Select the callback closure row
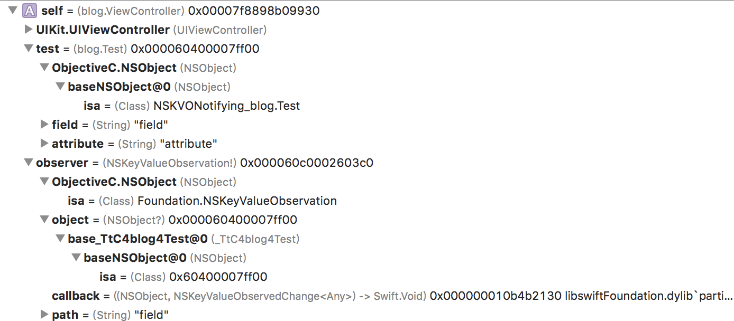Viewport: 734px width, 321px height. point(76,296)
